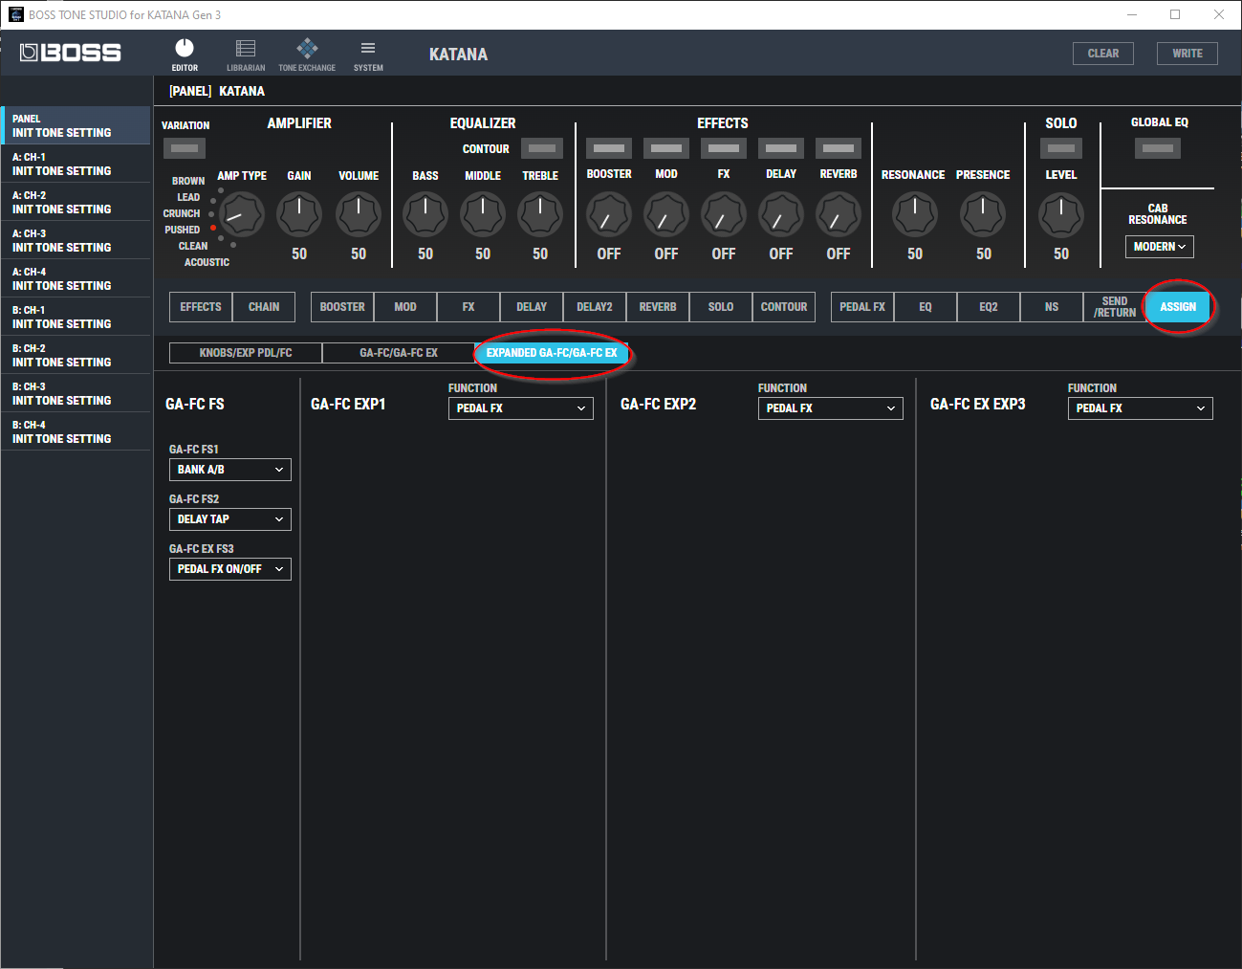Image resolution: width=1242 pixels, height=969 pixels.
Task: Select B: CH-2 tone setting
Action: tap(76, 355)
